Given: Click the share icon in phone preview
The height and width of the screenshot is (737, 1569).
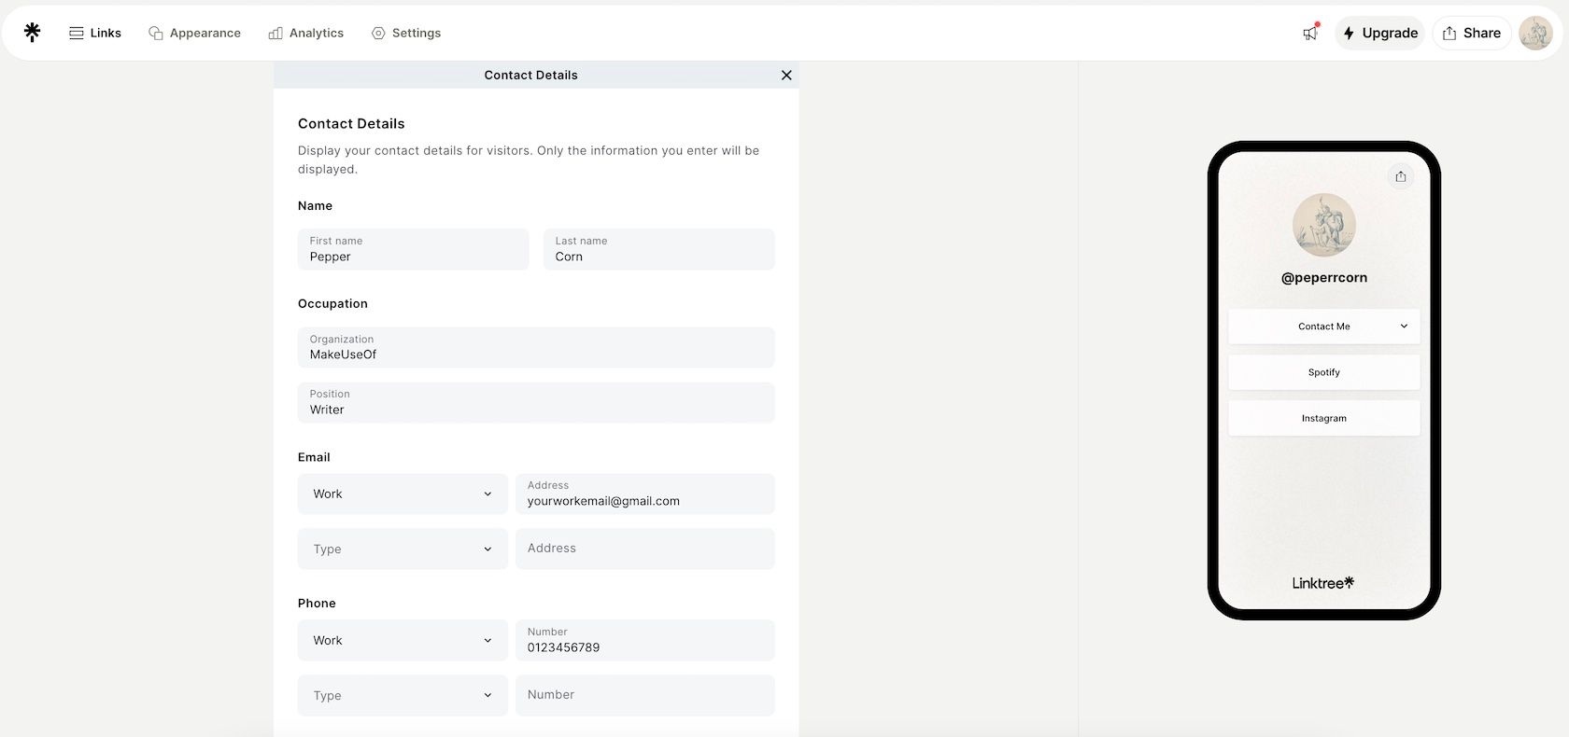Looking at the screenshot, I should [1401, 176].
